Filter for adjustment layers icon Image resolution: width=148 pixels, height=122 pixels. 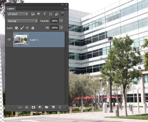pyautogui.click(x=39, y=14)
